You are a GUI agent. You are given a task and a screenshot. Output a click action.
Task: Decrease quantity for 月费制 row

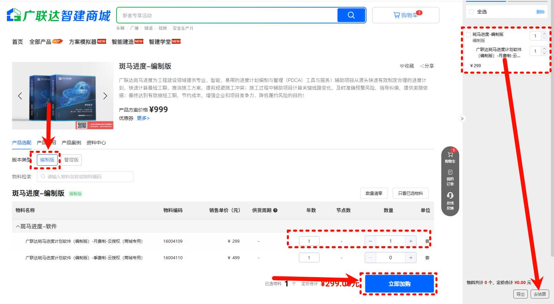[370, 241]
